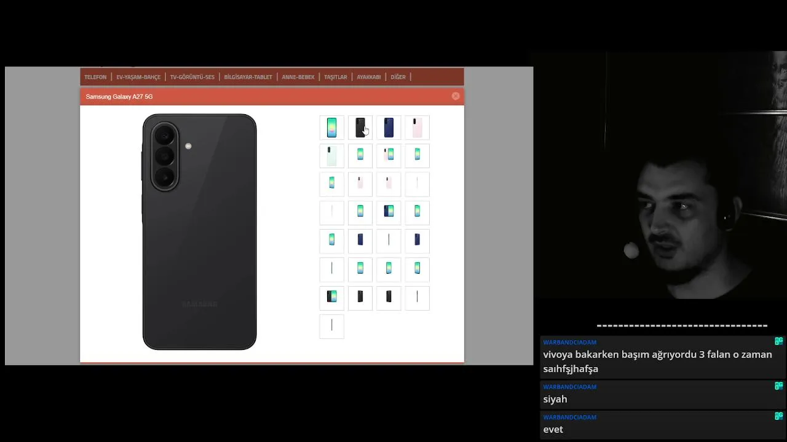
Task: Open the pink back with front screen thumbnail
Action: [389, 156]
